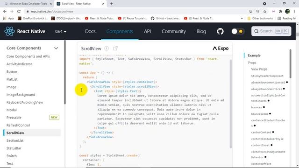Toggle the dark mode switch
Screen dimensions: 299x168
coord(238,31)
